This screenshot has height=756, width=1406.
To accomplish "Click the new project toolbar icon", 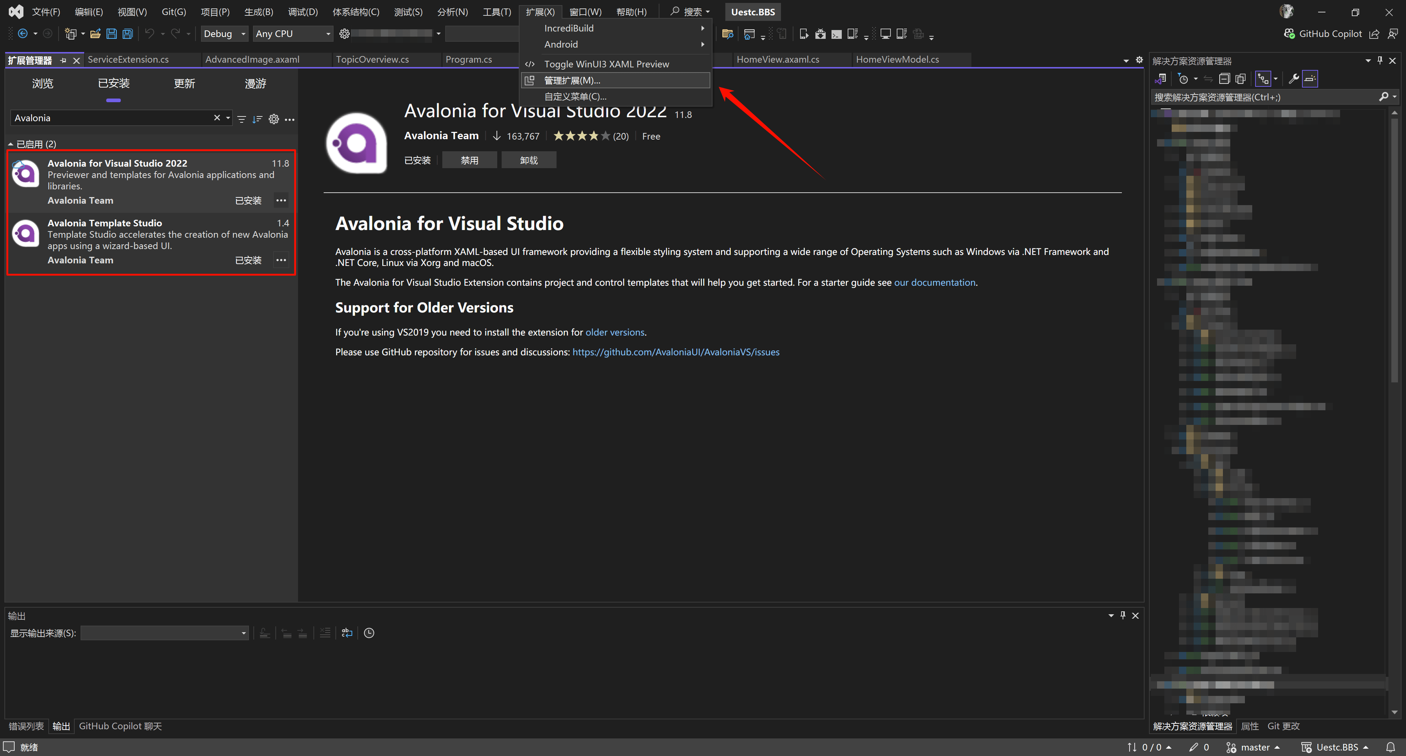I will click(70, 34).
